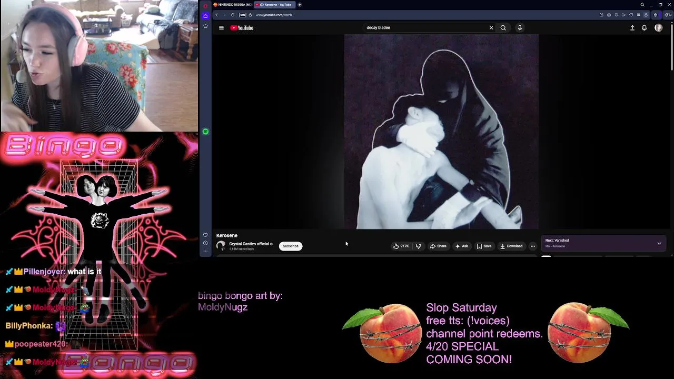Start voice search with microphone icon
The image size is (674, 379).
(520, 27)
